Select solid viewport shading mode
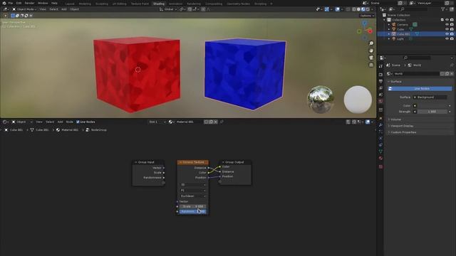Image resolution: width=456 pixels, height=256 pixels. coord(358,9)
